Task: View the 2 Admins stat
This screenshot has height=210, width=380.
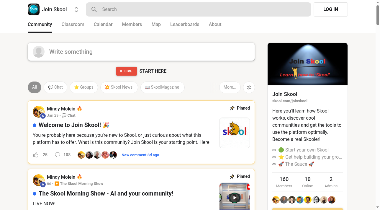Action: click(x=331, y=182)
